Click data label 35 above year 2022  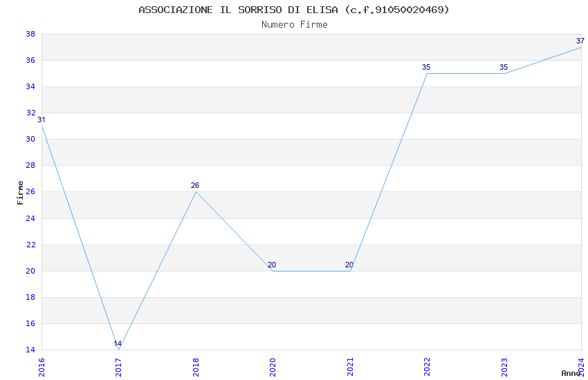point(426,67)
